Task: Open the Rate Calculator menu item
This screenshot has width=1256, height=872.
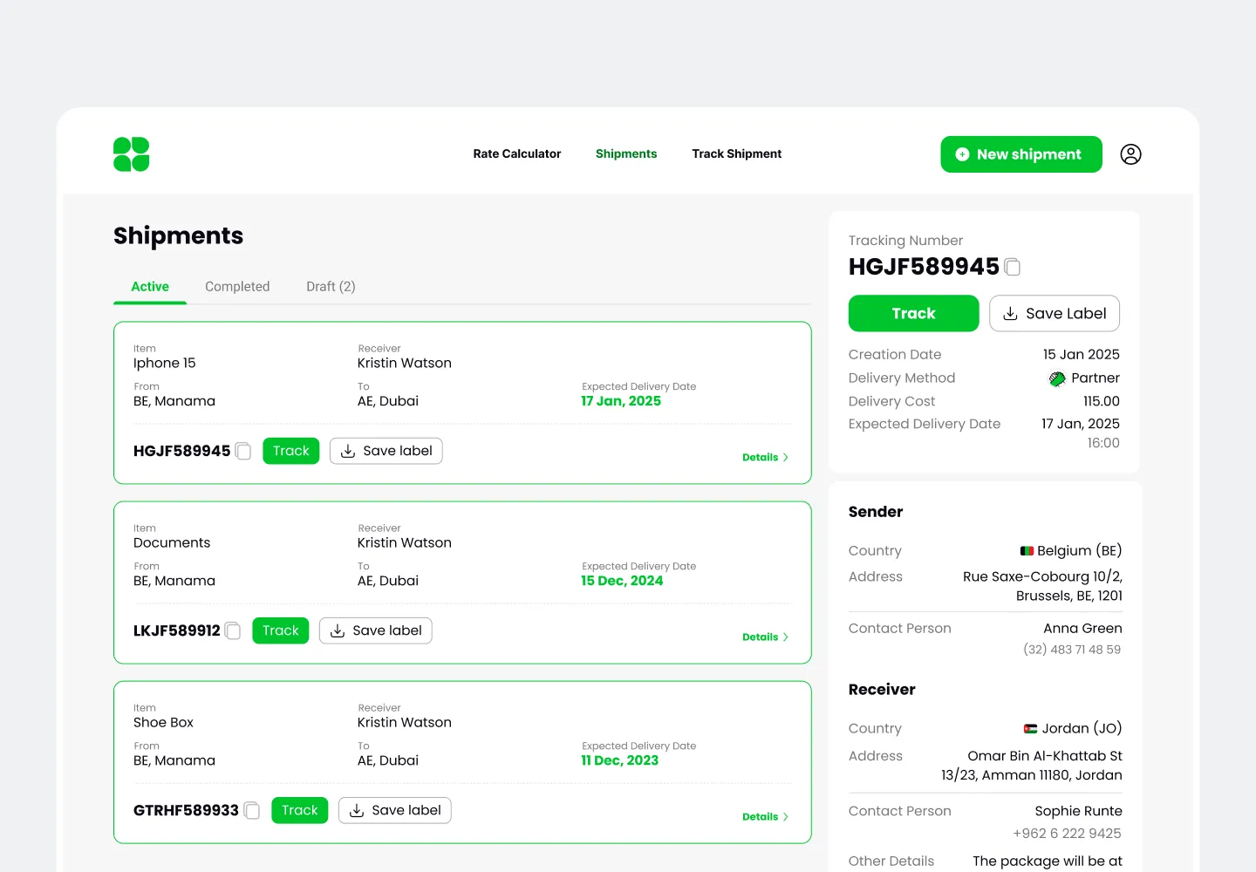Action: [516, 154]
